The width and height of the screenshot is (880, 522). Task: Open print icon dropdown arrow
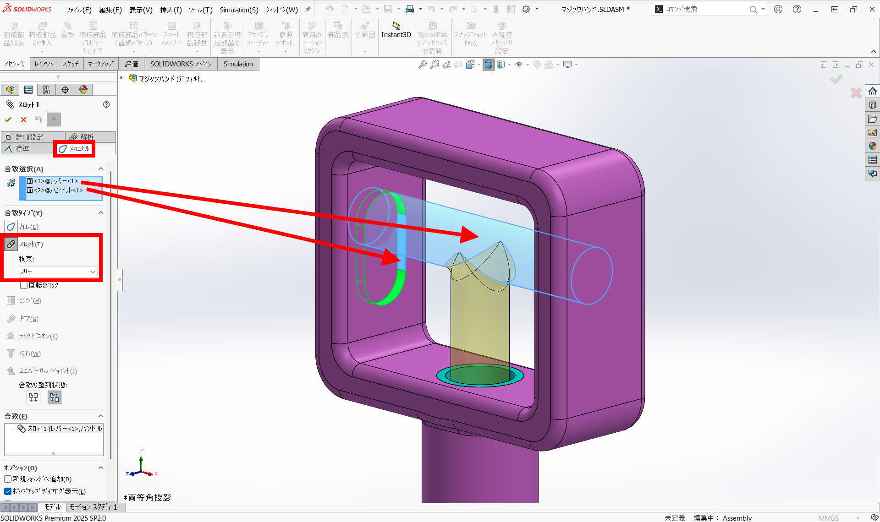tap(420, 9)
